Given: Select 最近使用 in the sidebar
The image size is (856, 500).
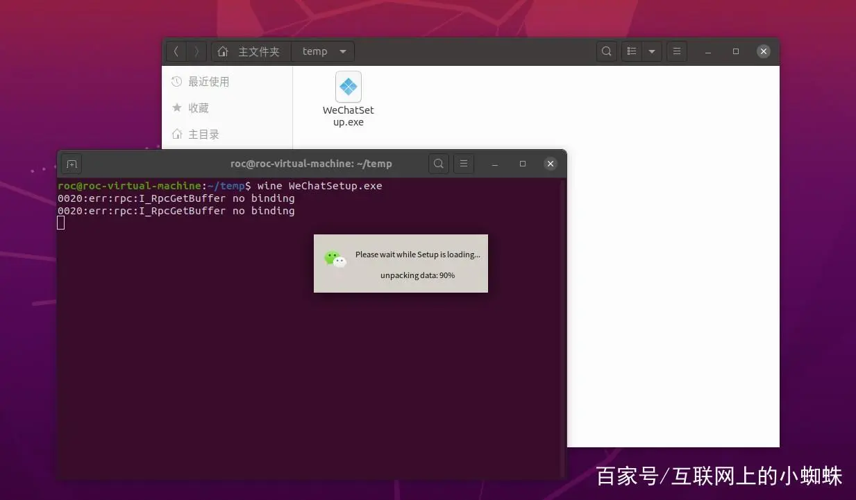Looking at the screenshot, I should 228,82.
